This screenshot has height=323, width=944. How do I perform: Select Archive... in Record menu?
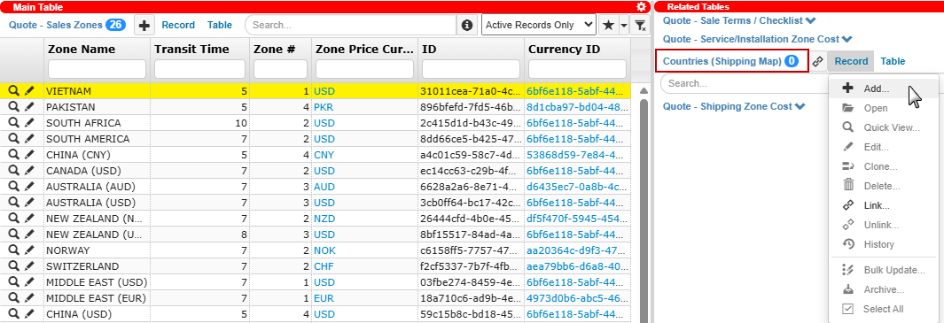883,289
